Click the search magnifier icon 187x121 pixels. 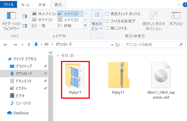pos(181,45)
